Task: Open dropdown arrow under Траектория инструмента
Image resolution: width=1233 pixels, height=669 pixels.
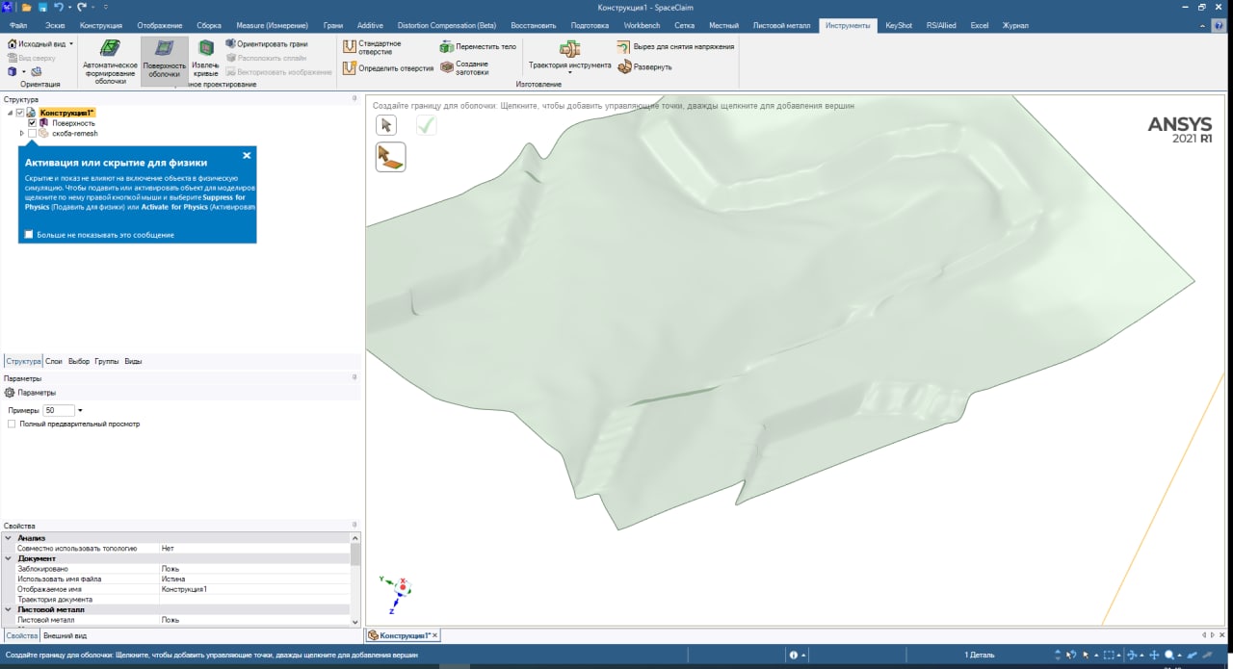Action: [x=569, y=73]
